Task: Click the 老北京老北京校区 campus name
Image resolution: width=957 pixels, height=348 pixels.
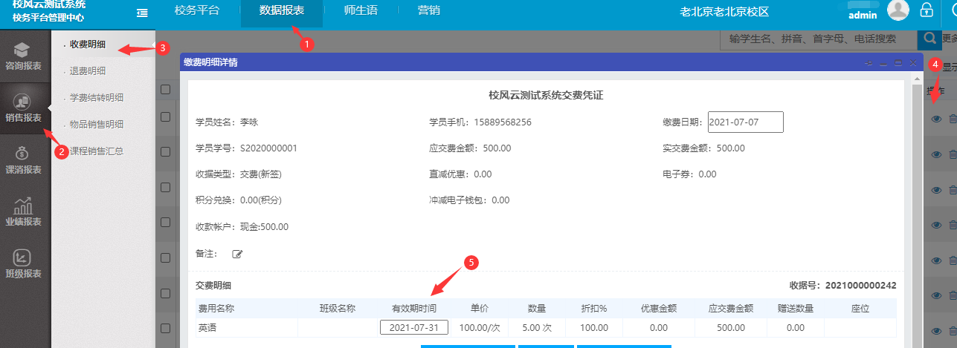Action: point(724,12)
